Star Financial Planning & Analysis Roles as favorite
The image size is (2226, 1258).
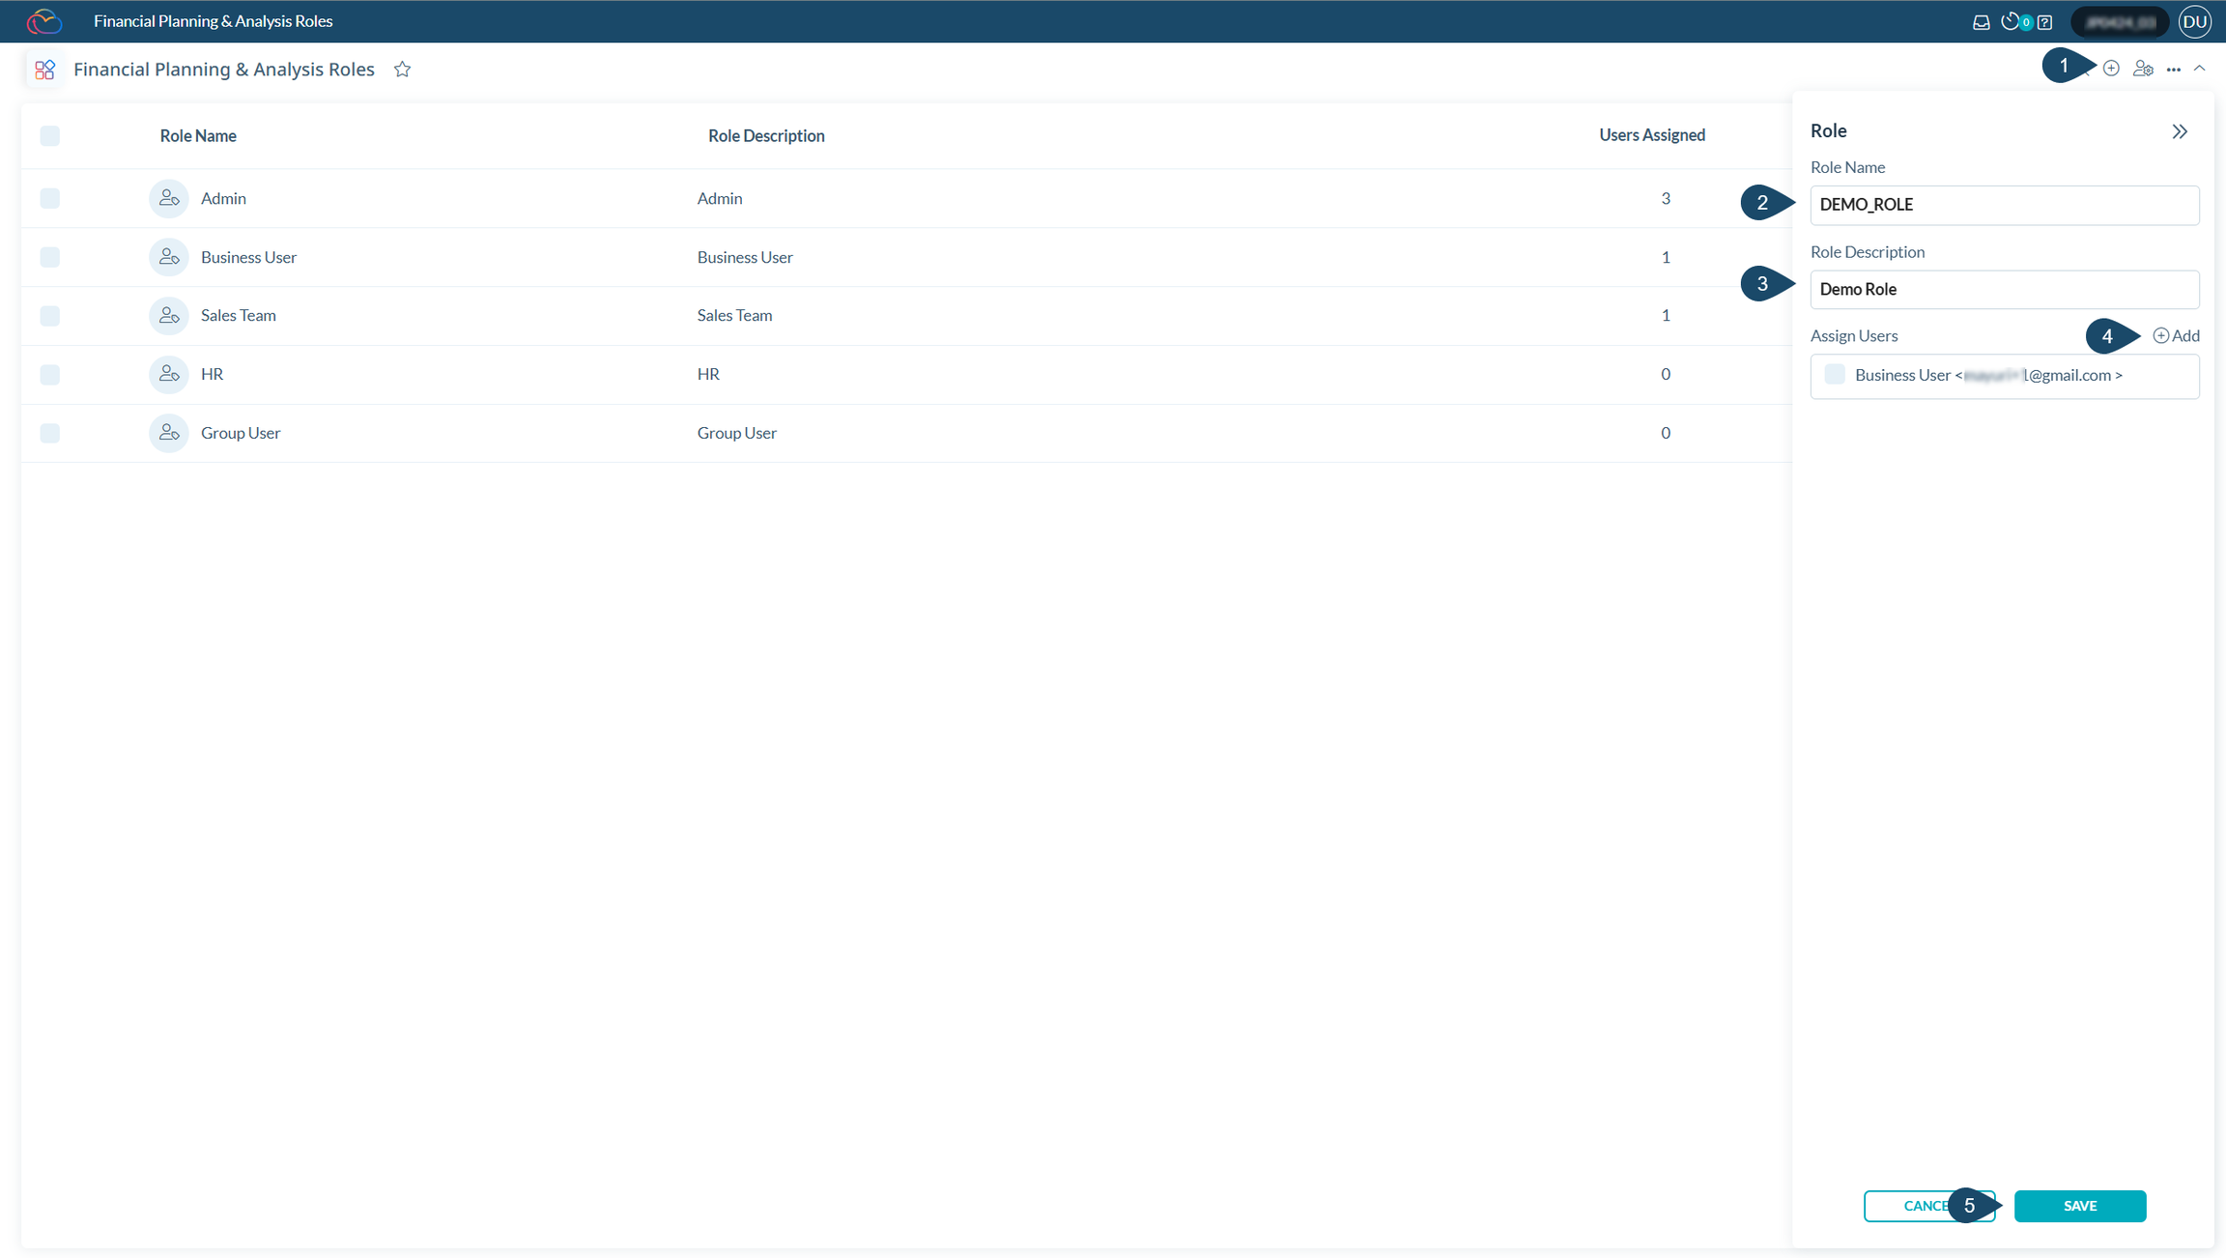403,69
